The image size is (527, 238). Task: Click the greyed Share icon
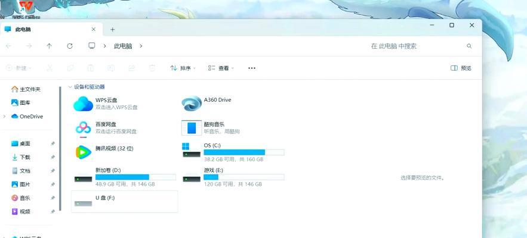[x=131, y=68]
